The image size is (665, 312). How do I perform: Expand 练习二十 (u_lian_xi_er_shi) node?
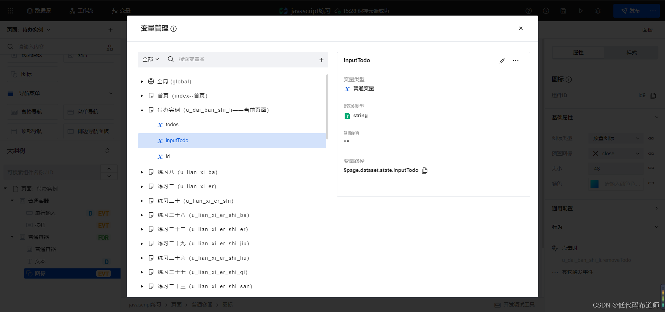click(142, 201)
